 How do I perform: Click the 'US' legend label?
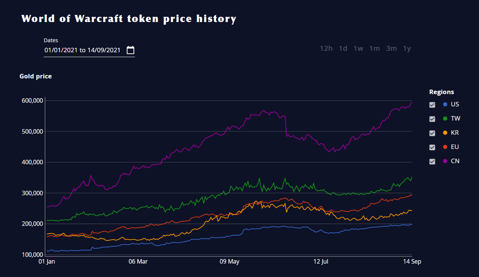click(455, 105)
